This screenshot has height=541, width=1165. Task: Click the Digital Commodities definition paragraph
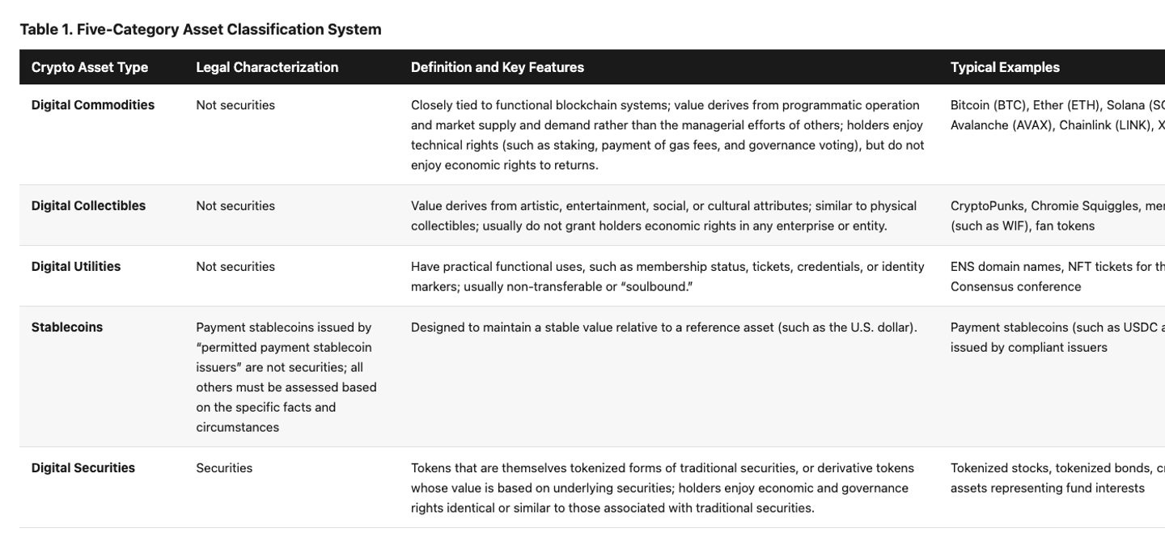(667, 135)
